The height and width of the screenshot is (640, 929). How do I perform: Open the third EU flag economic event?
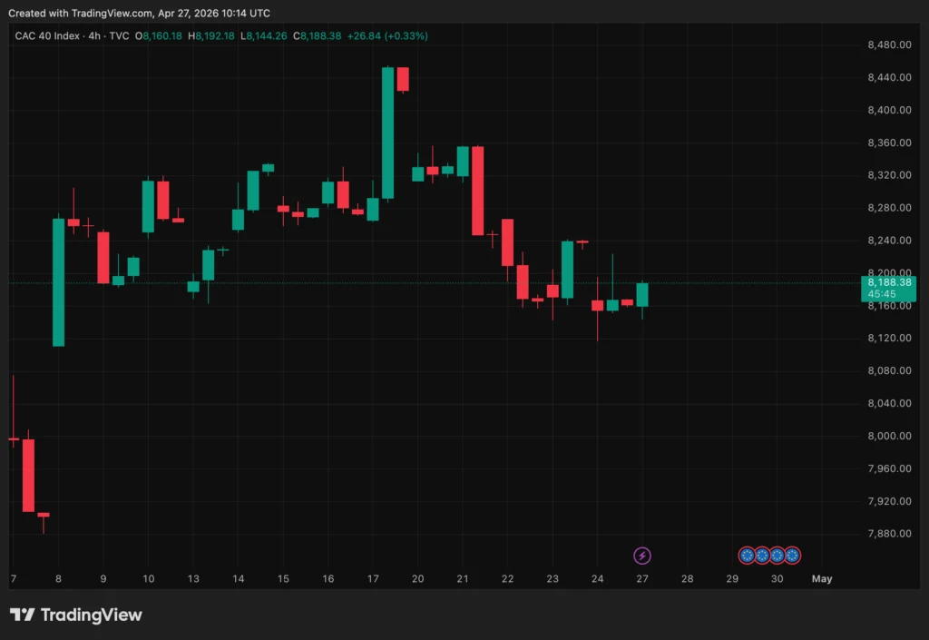[x=777, y=555]
